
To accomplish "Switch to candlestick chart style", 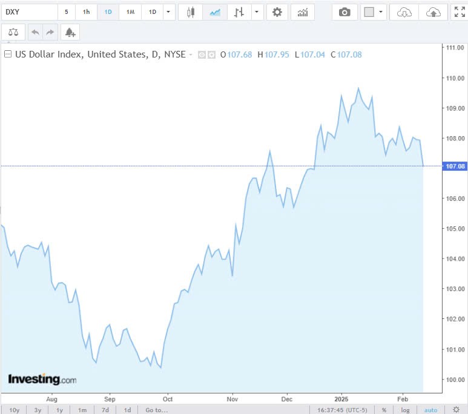I will pos(191,12).
